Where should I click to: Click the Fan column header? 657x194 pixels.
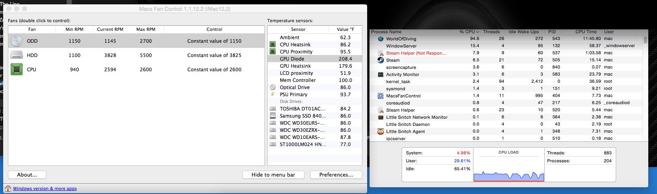(32, 29)
